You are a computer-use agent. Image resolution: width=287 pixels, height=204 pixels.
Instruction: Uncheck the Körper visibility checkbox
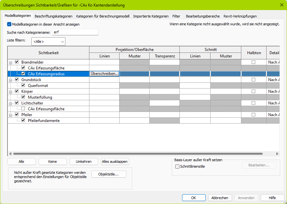17,91
